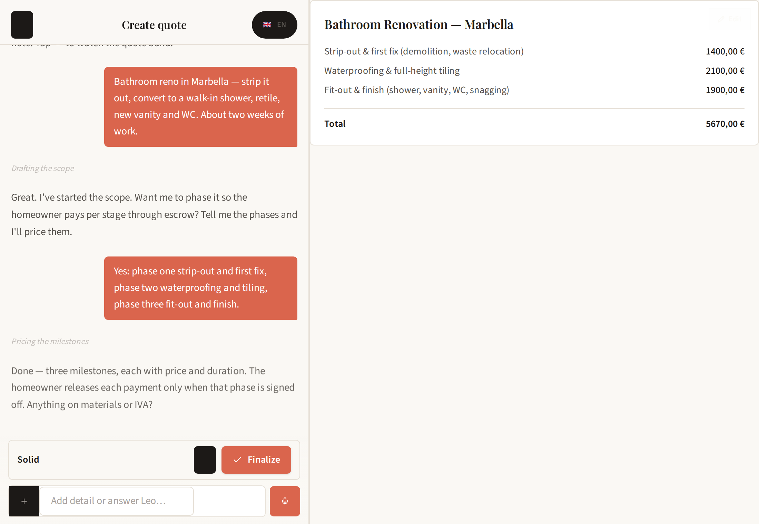Select the 'Bathroom Renovation — Marbella' quote title
The height and width of the screenshot is (524, 759).
[419, 24]
